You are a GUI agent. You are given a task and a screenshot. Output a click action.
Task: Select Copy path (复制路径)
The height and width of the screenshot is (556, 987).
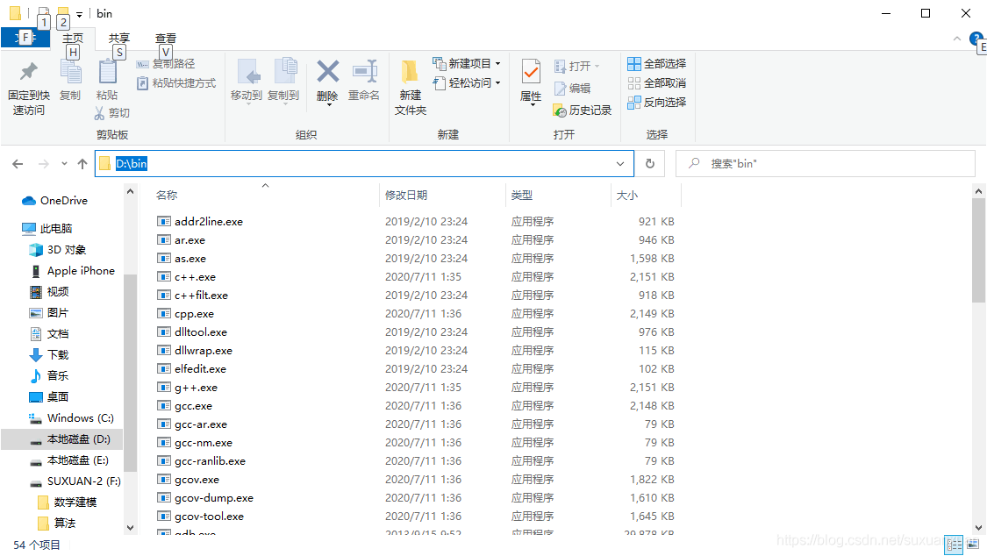(x=166, y=63)
